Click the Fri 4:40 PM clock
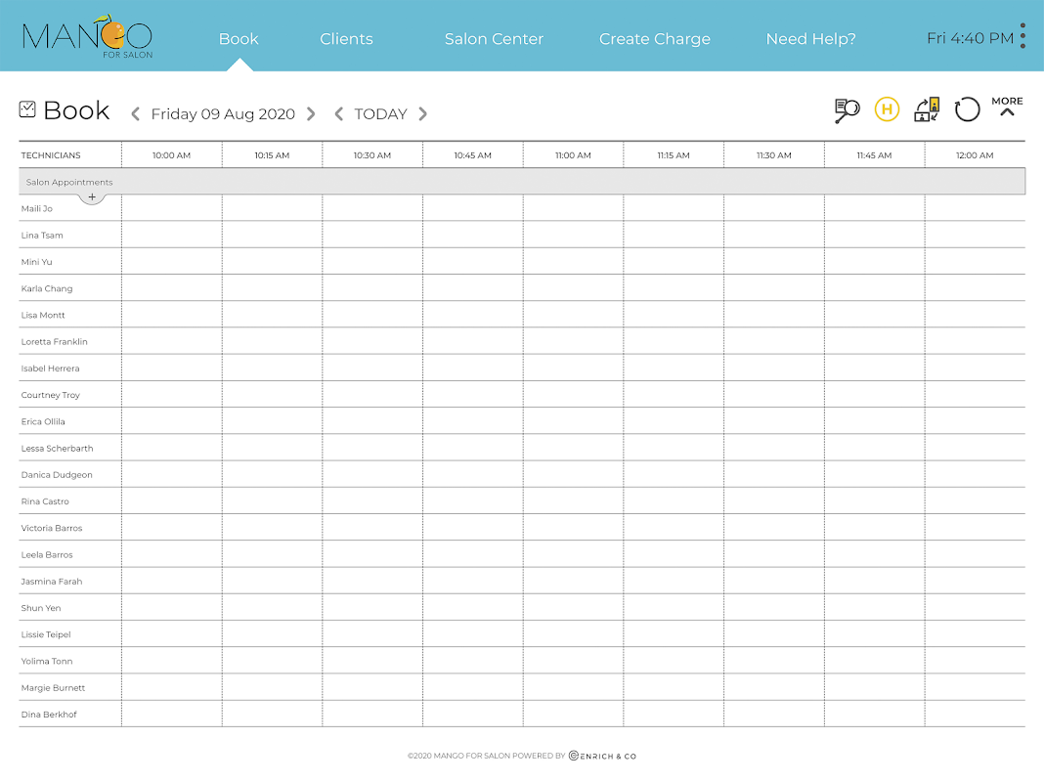 pos(970,38)
